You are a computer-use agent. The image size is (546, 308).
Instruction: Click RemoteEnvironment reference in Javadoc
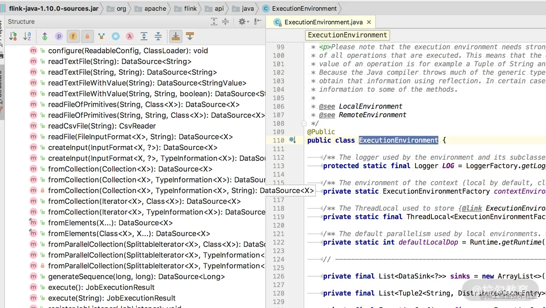tap(372, 115)
